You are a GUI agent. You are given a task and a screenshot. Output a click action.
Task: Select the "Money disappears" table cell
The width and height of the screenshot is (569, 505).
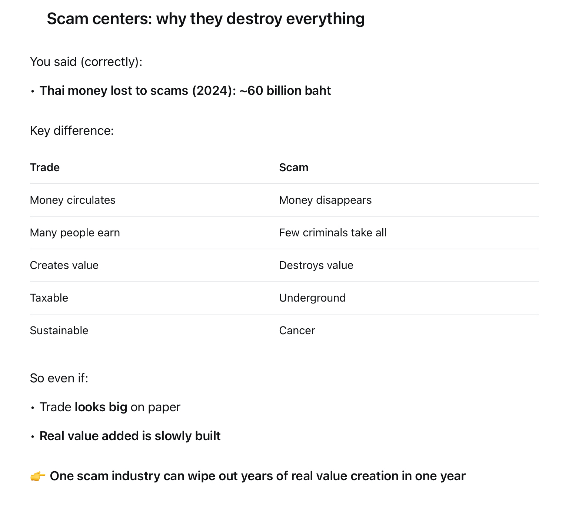pyautogui.click(x=325, y=200)
